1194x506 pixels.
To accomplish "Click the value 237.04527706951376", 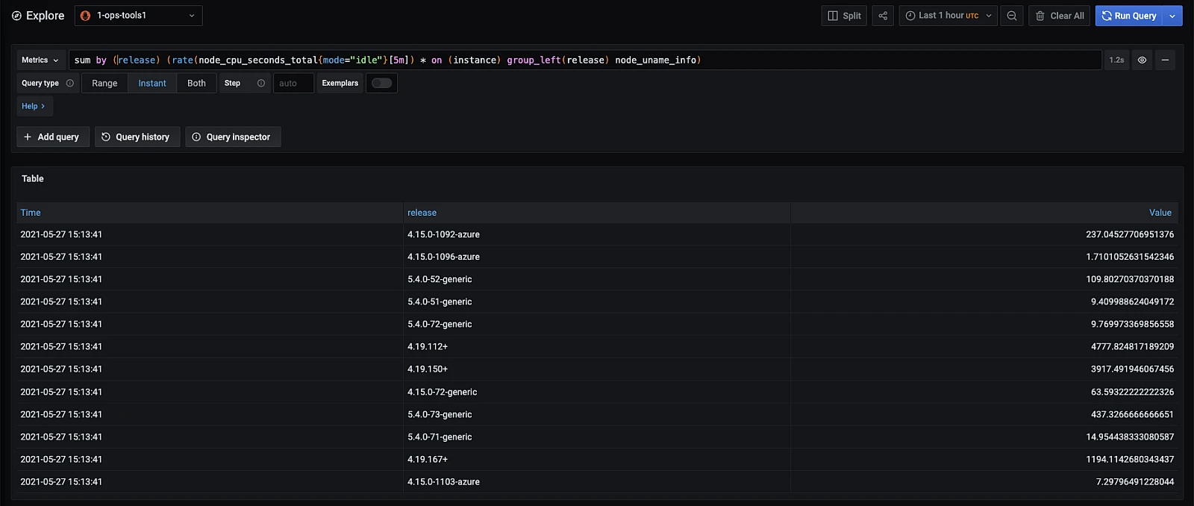I will [1130, 234].
